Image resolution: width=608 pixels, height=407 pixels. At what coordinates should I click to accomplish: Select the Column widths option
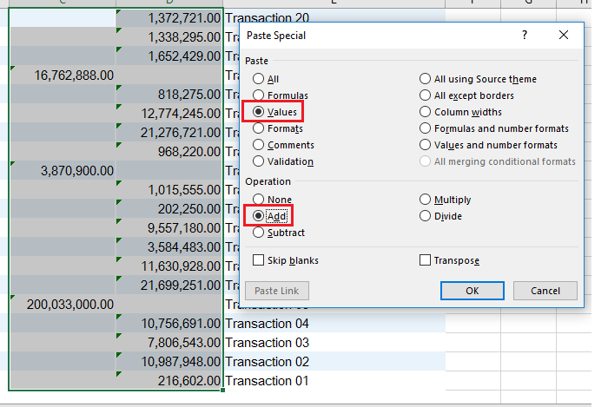425,113
